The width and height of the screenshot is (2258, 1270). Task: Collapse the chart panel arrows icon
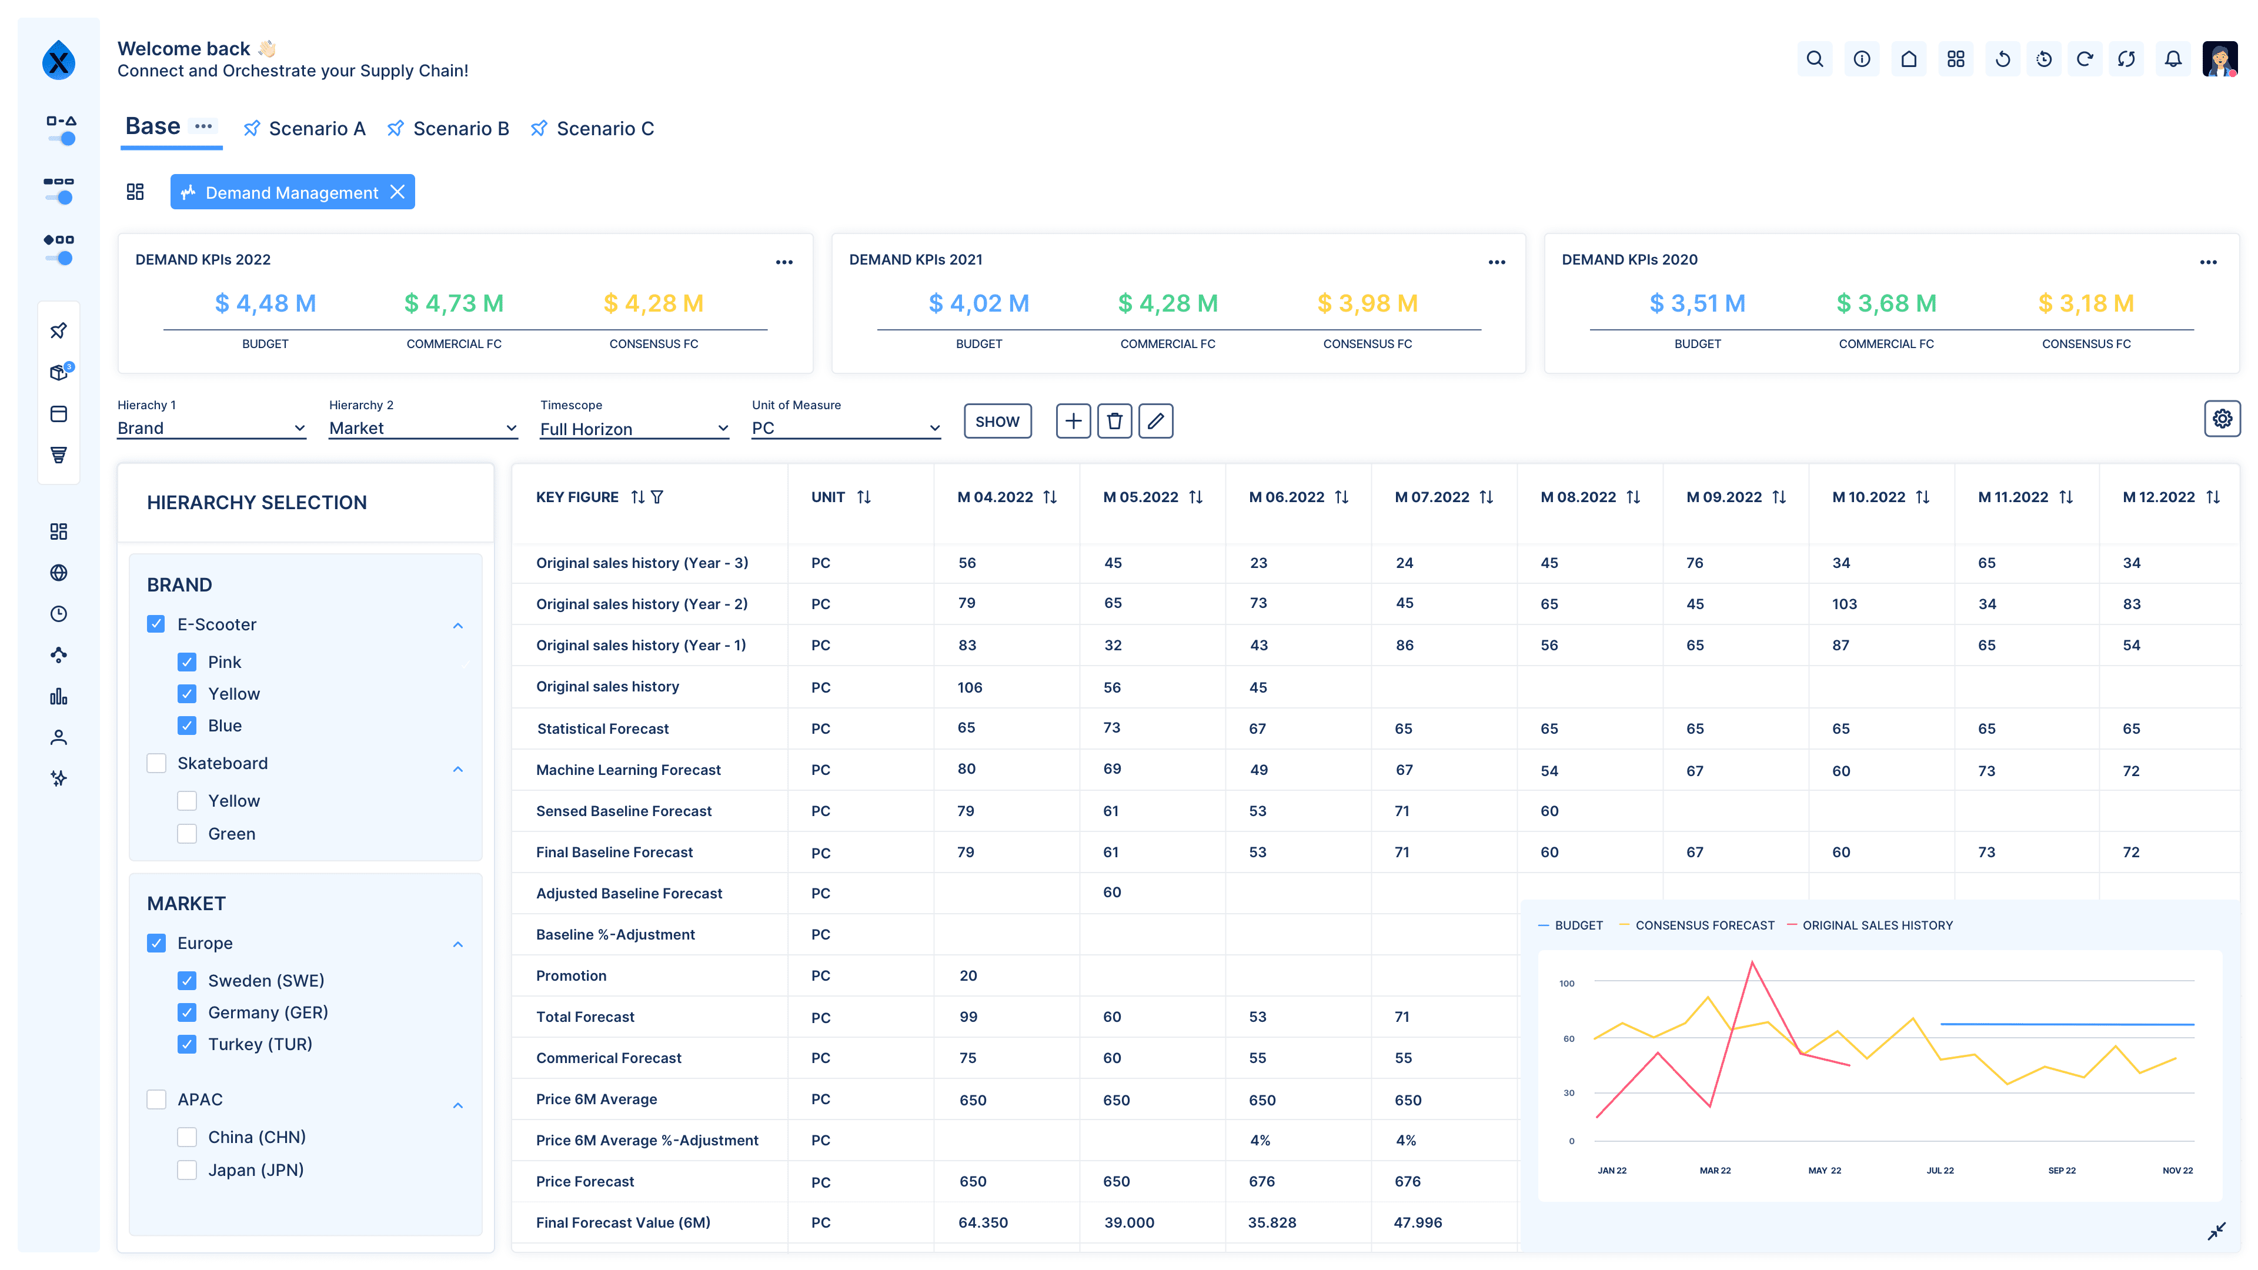coord(2217,1231)
